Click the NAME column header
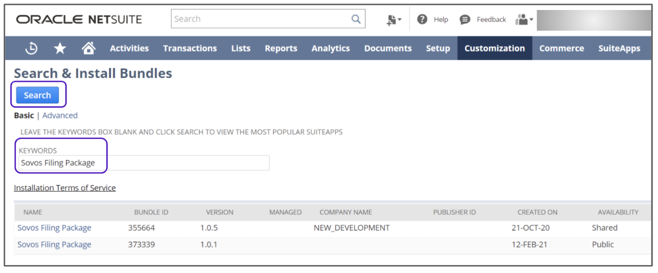Image resolution: width=658 pixels, height=273 pixels. tap(33, 212)
